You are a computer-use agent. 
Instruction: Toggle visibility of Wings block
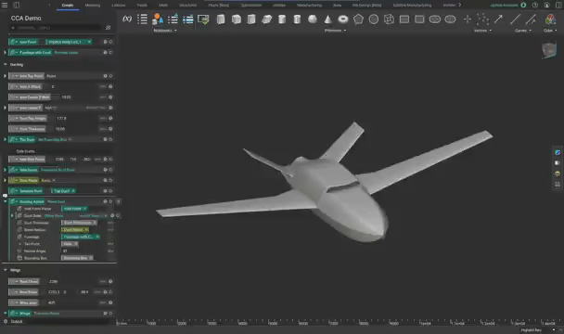106,314
